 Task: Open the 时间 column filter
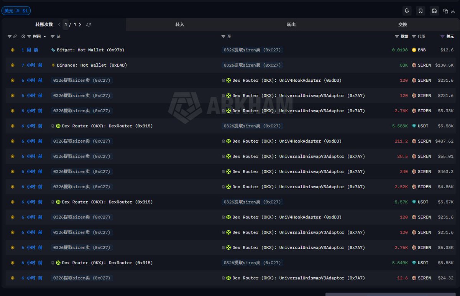[x=29, y=36]
